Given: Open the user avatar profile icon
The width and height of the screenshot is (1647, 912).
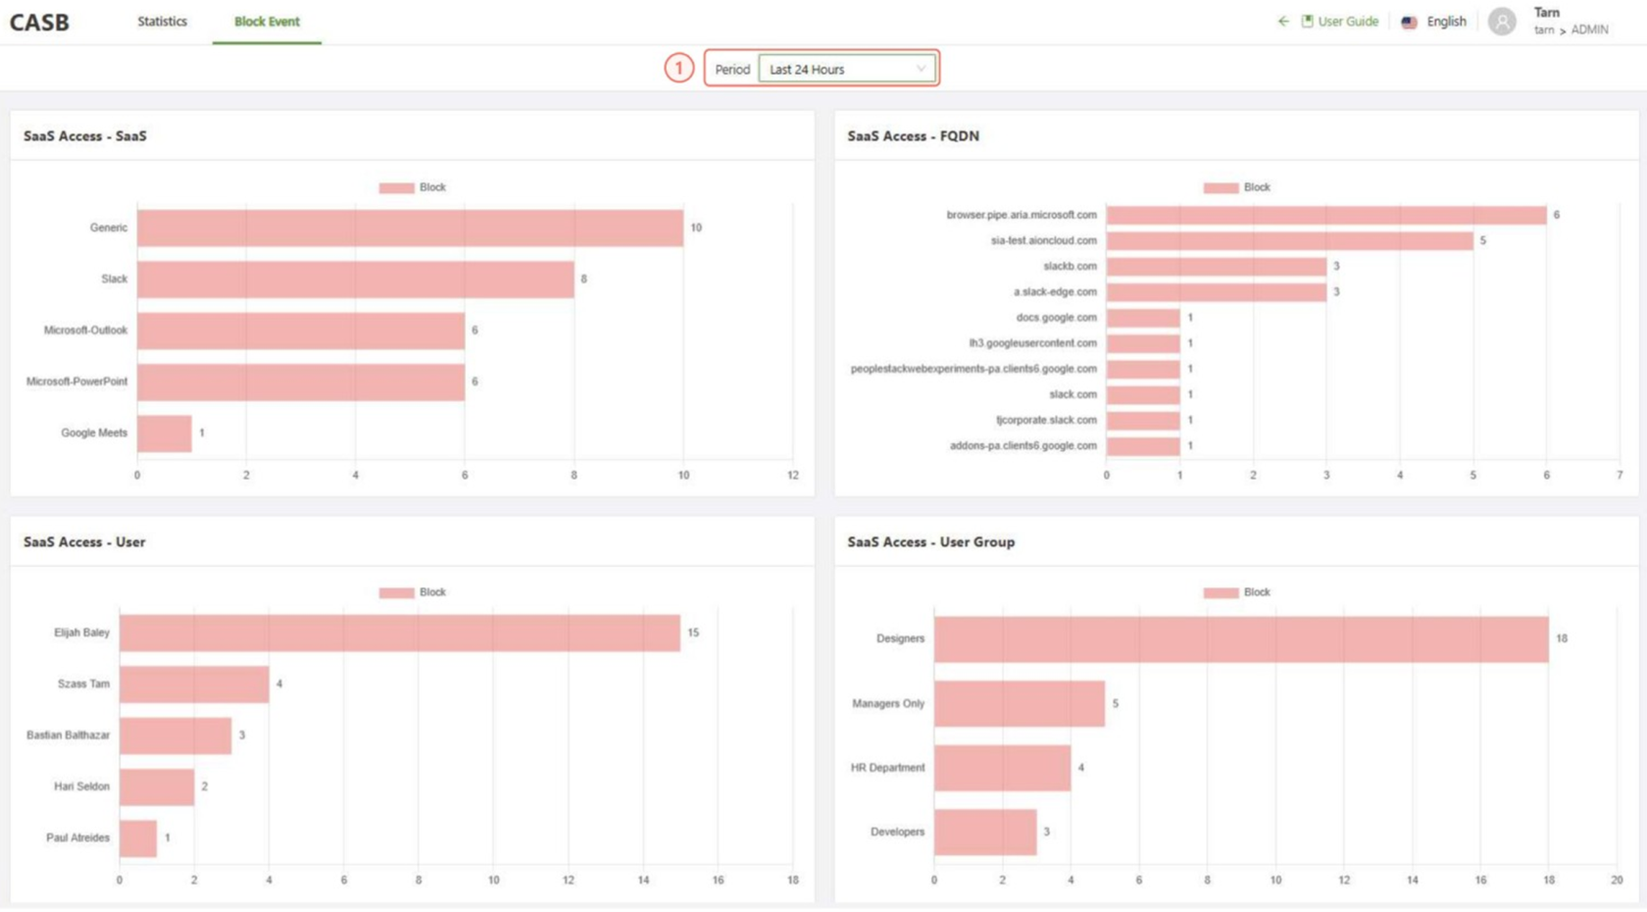Looking at the screenshot, I should coord(1501,22).
